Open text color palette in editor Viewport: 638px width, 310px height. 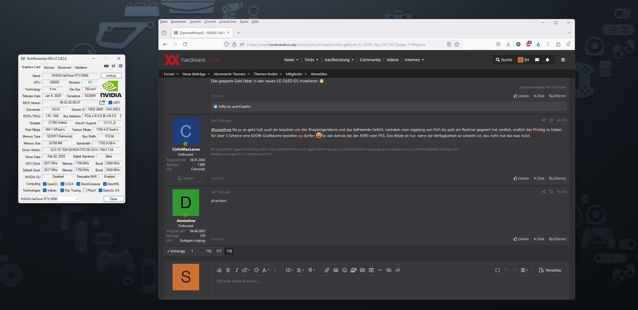[257, 270]
